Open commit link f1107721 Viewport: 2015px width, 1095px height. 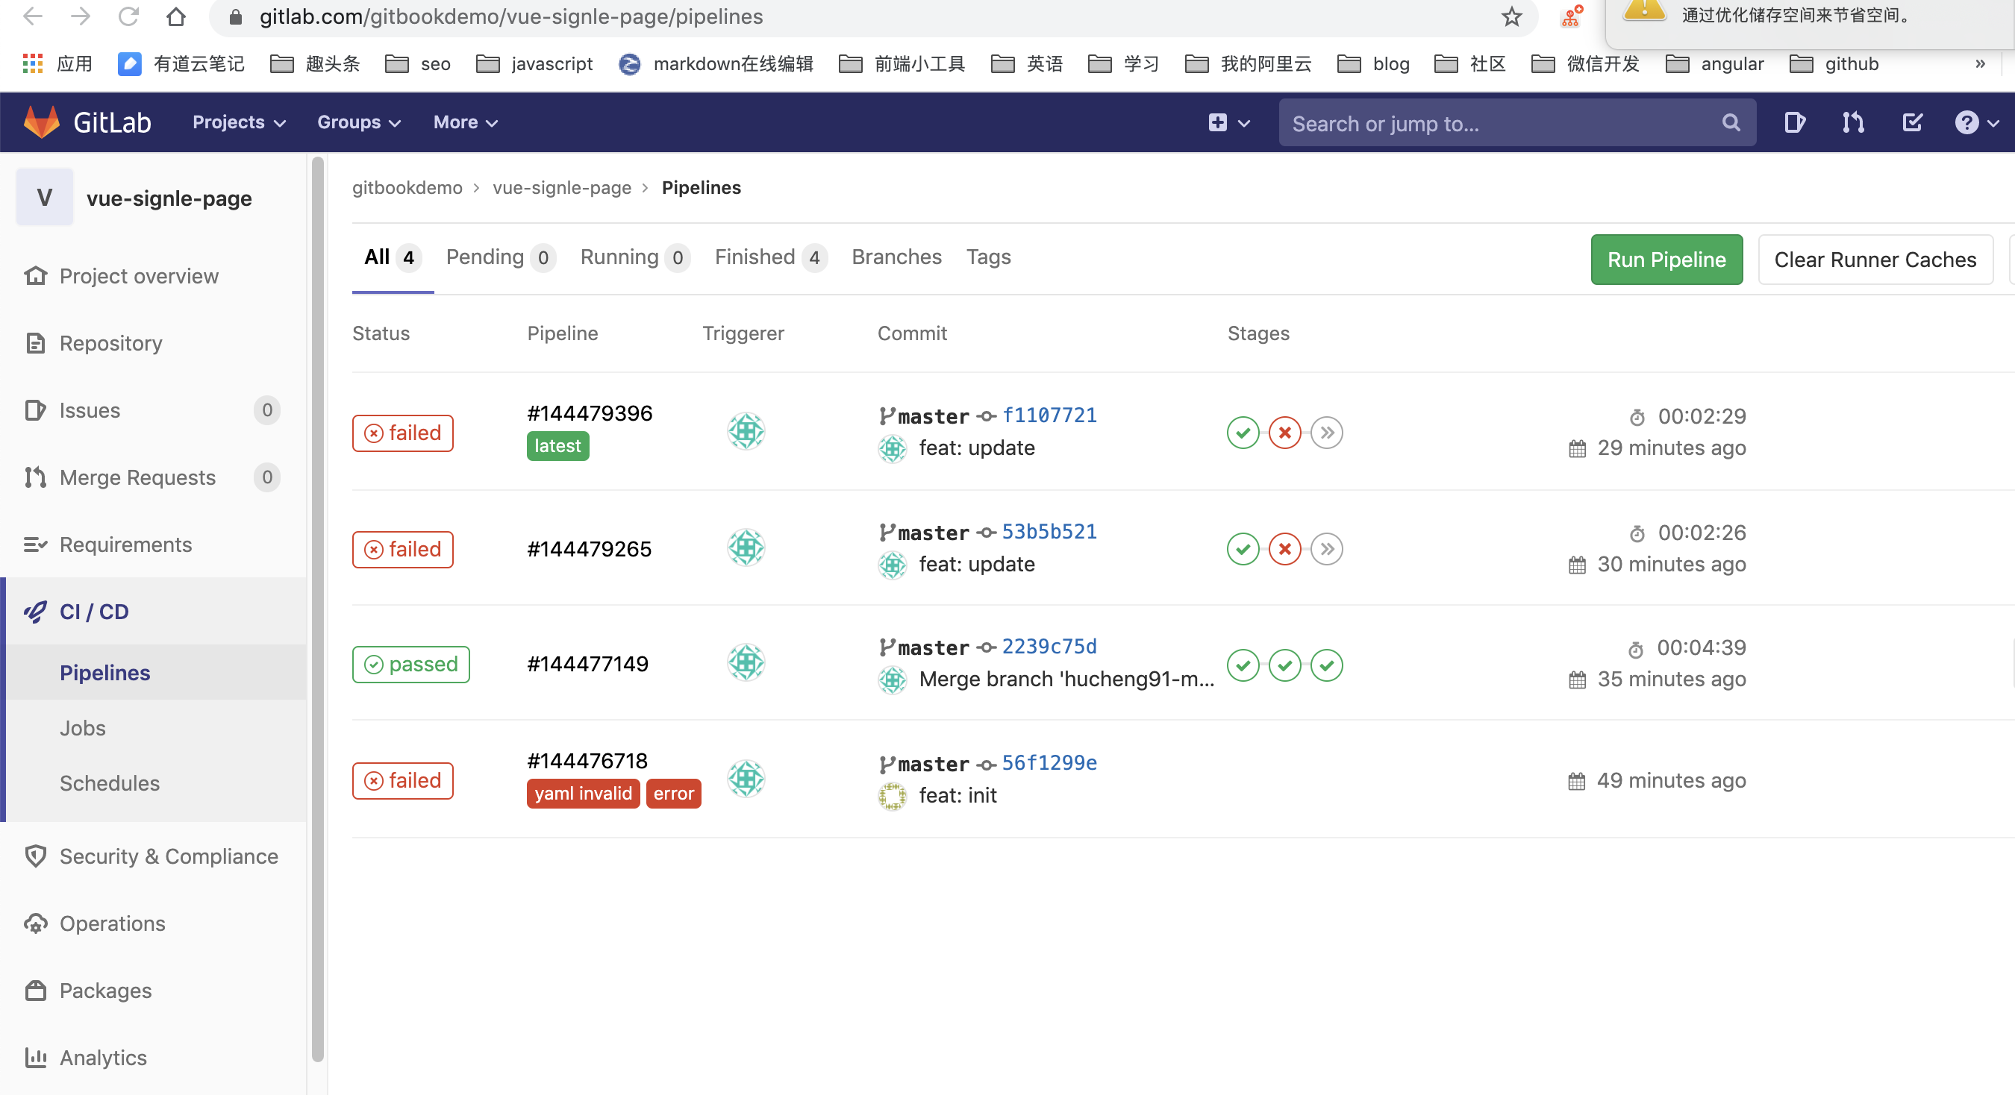(x=1049, y=415)
